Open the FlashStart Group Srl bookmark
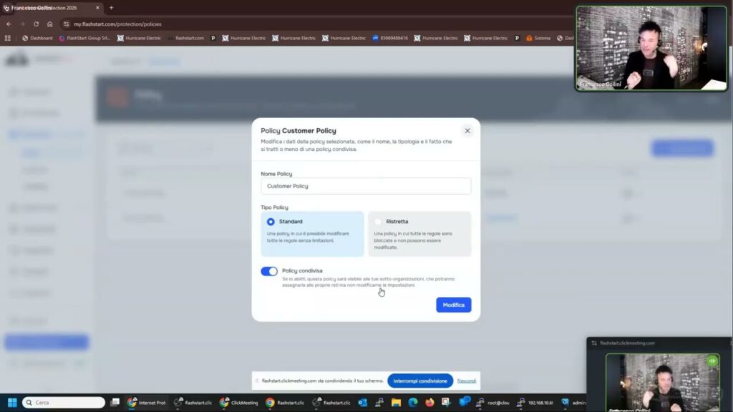The height and width of the screenshot is (412, 733). (x=84, y=38)
